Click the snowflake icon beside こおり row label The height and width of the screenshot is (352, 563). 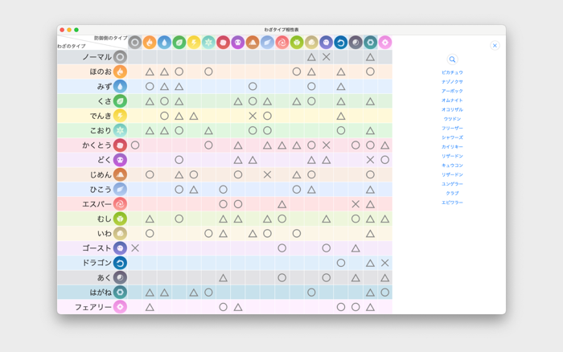[x=121, y=131]
